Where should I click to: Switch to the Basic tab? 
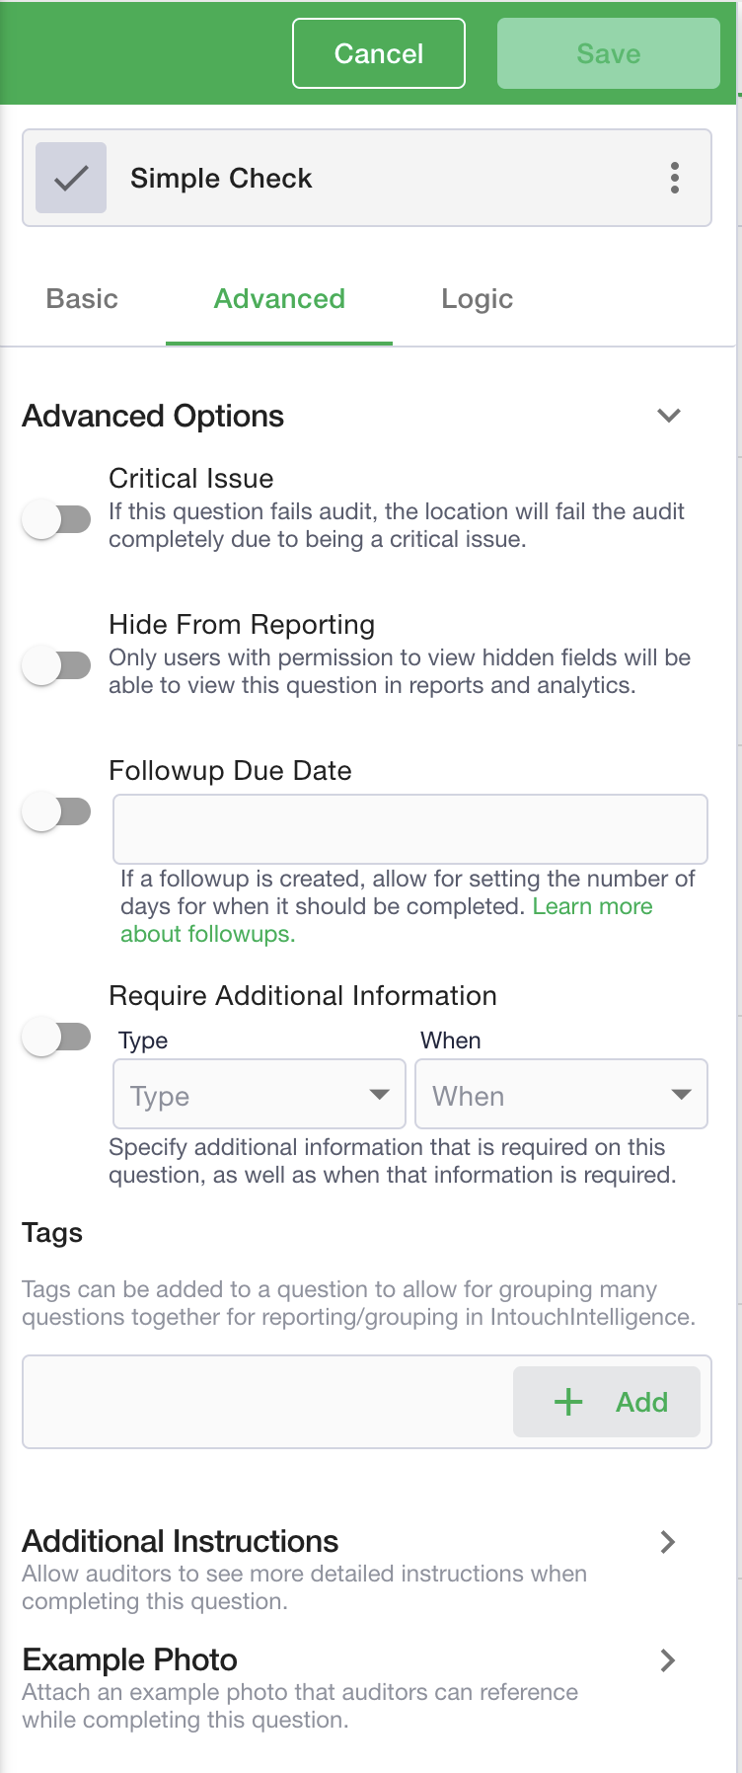coord(82,298)
